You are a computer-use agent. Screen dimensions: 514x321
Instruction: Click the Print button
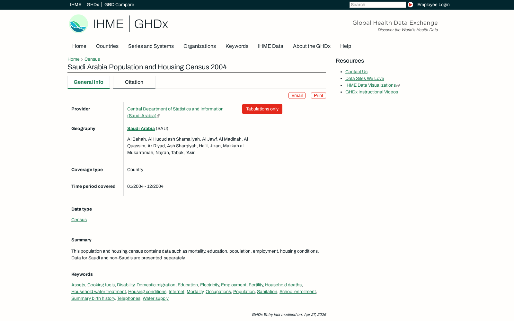[x=318, y=95]
